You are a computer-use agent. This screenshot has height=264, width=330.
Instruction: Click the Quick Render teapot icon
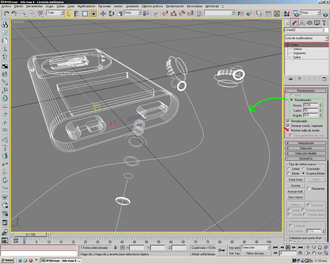coord(325,14)
